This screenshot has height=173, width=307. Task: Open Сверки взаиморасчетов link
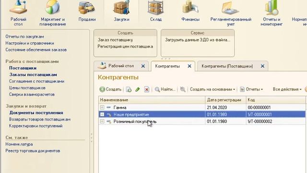click(x=32, y=95)
